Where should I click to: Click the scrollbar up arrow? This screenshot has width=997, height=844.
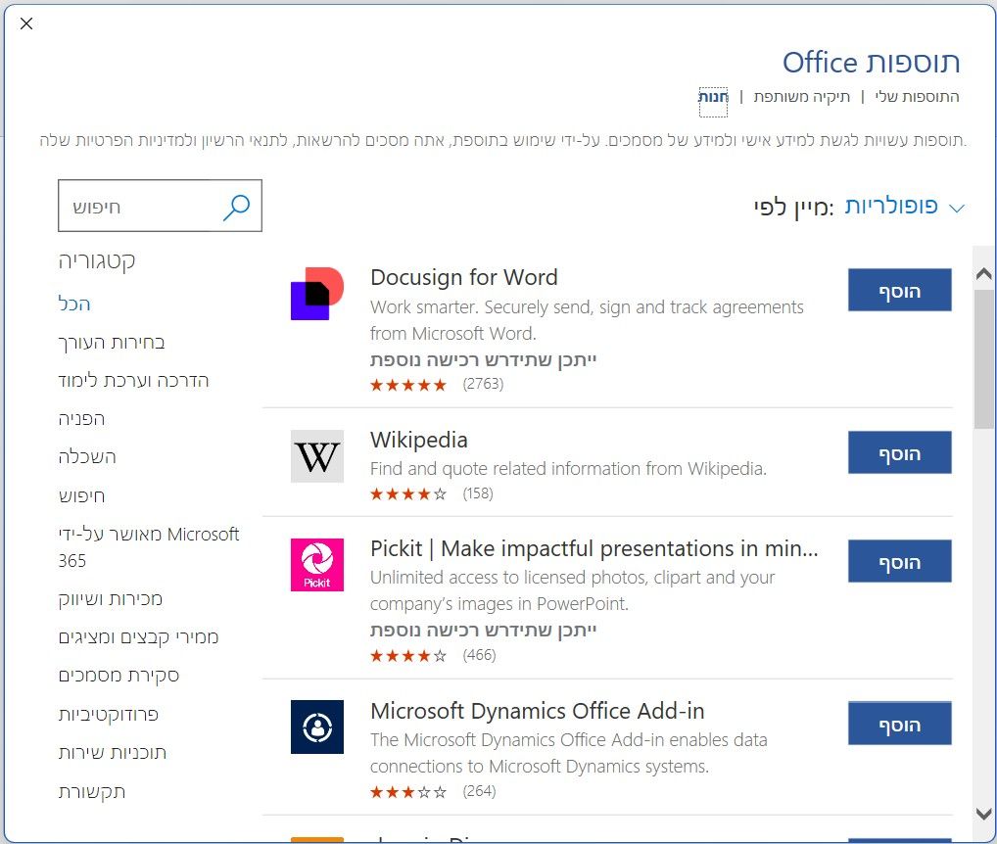coord(983,274)
